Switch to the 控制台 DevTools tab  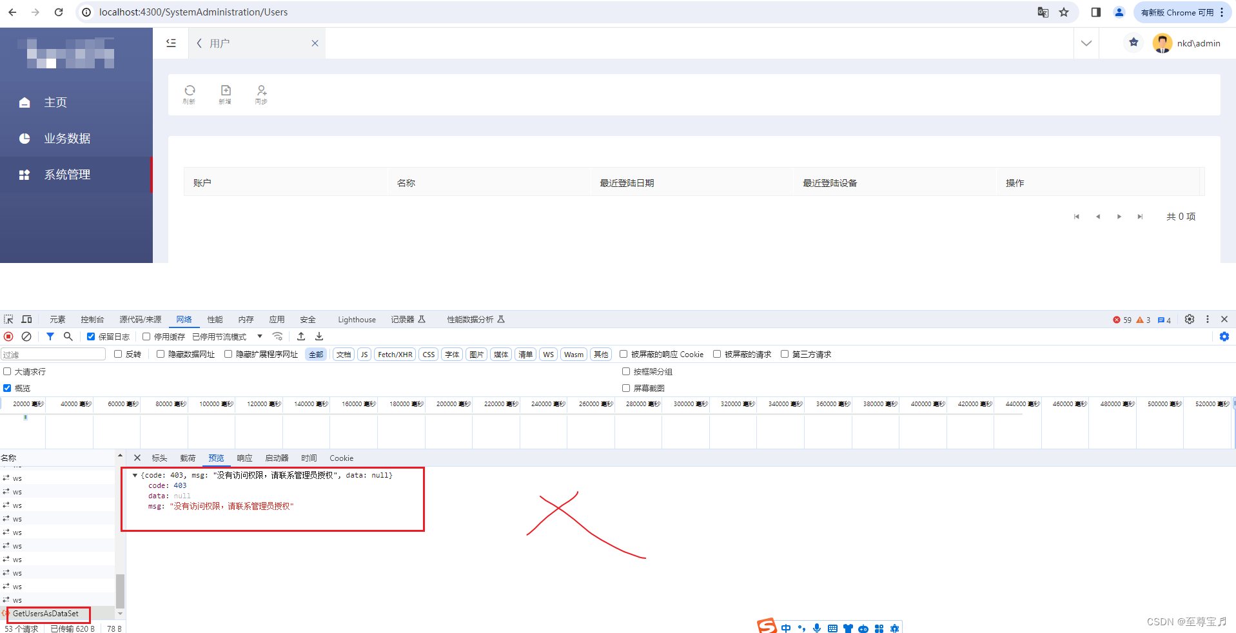point(92,319)
